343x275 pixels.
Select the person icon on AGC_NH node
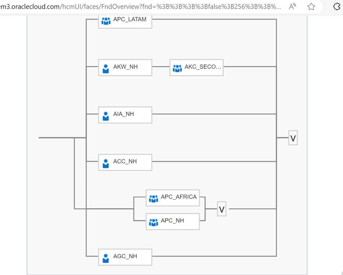[x=106, y=257]
